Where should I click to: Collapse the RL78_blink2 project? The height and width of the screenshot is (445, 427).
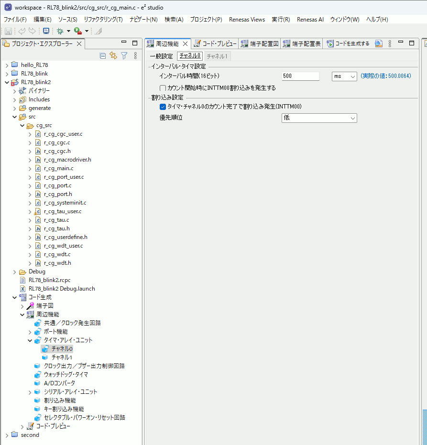click(7, 82)
